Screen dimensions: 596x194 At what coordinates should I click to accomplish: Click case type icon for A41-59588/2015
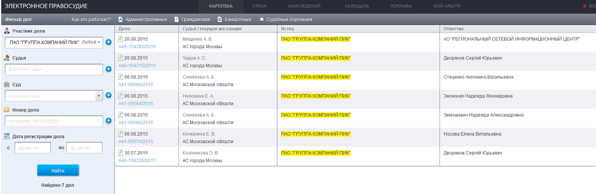pos(121,77)
